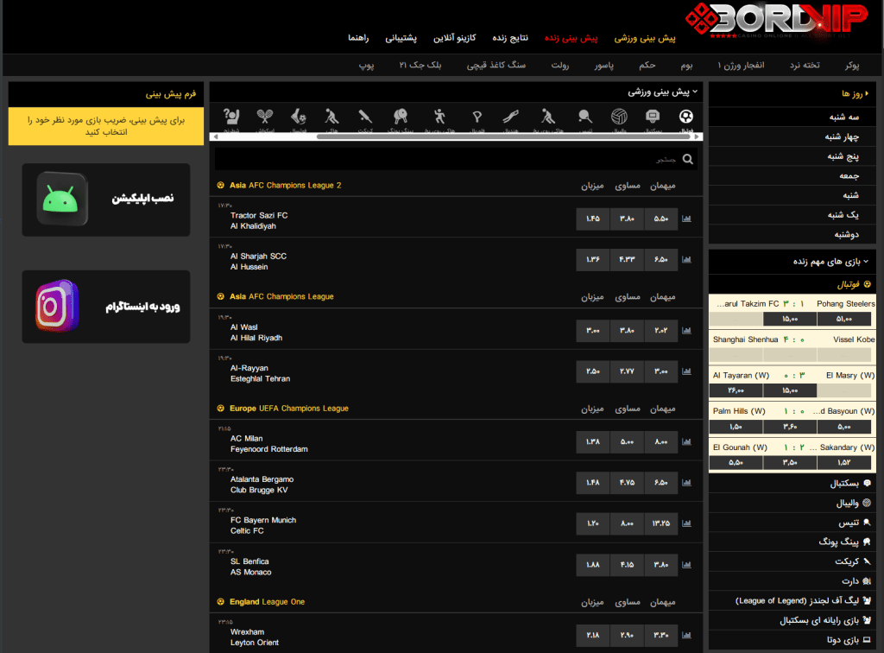Open stats chart for SL Benfica match

coord(686,565)
